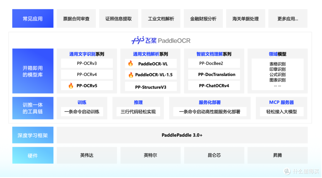
Task: Open the 金融财报分析 application box
Action: [203, 18]
